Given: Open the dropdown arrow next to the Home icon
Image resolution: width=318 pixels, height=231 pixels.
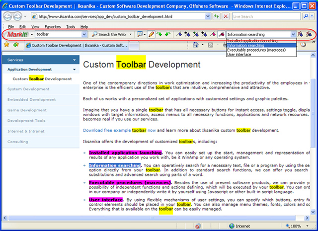Looking at the screenshot, I should [203, 45].
